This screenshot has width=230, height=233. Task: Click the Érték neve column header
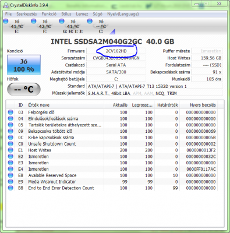(65, 105)
